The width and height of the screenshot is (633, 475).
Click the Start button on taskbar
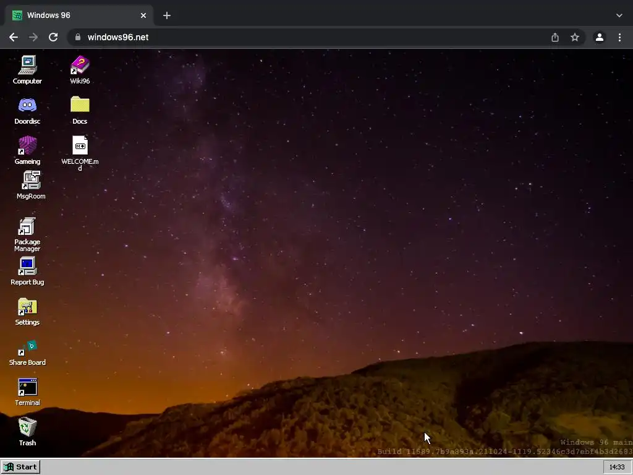(20, 467)
